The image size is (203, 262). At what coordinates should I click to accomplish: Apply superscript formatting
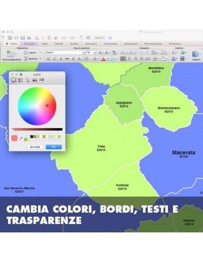click(x=73, y=59)
